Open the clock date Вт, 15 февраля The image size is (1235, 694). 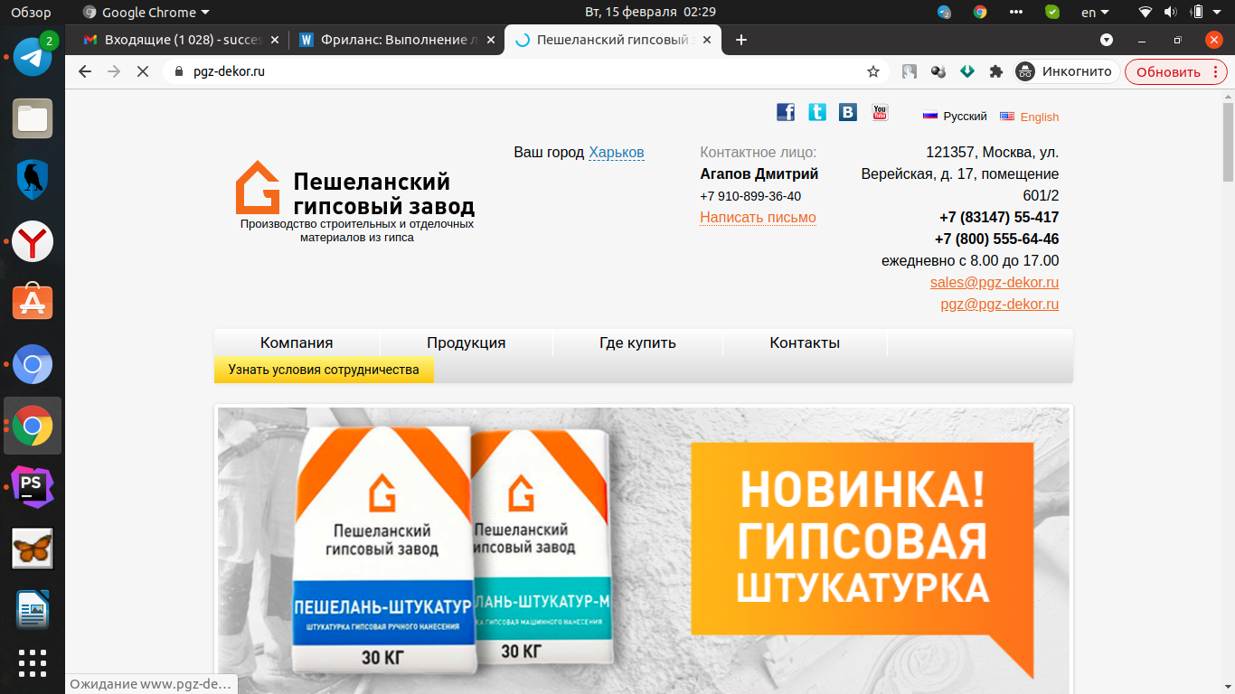[650, 13]
